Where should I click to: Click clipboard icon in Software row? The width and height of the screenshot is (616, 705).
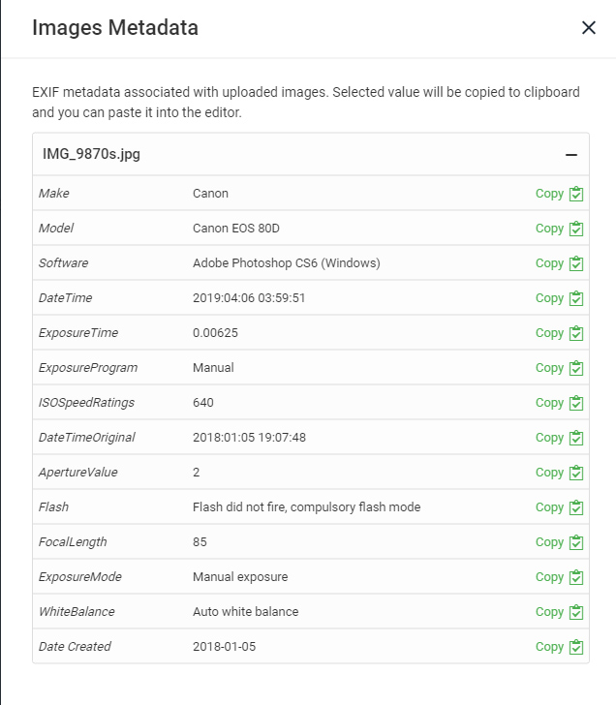(x=576, y=263)
